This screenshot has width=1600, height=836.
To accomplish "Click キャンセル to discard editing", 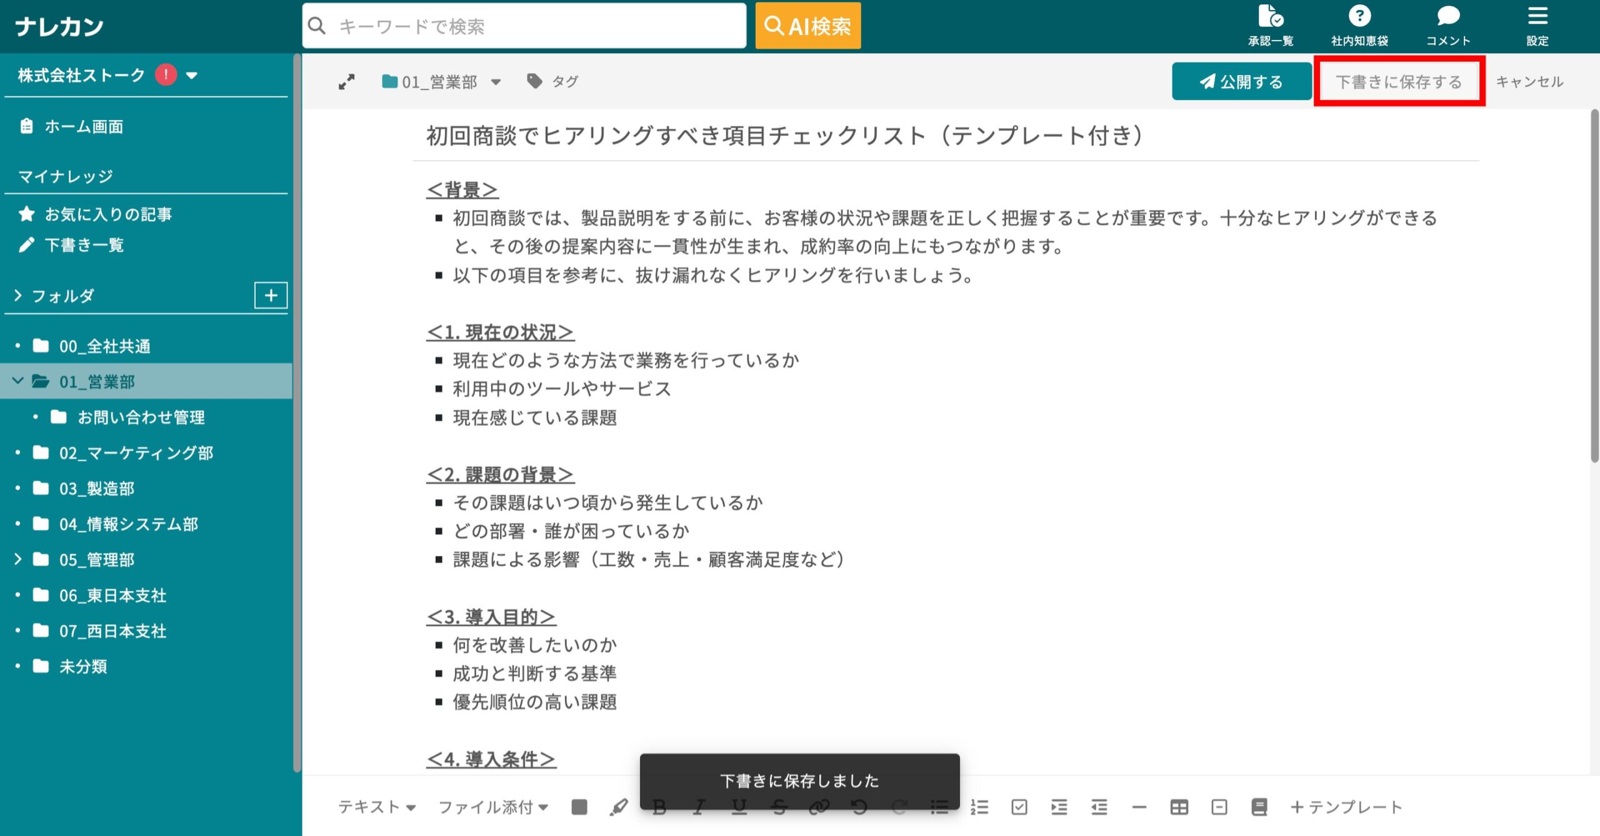I will [1529, 82].
